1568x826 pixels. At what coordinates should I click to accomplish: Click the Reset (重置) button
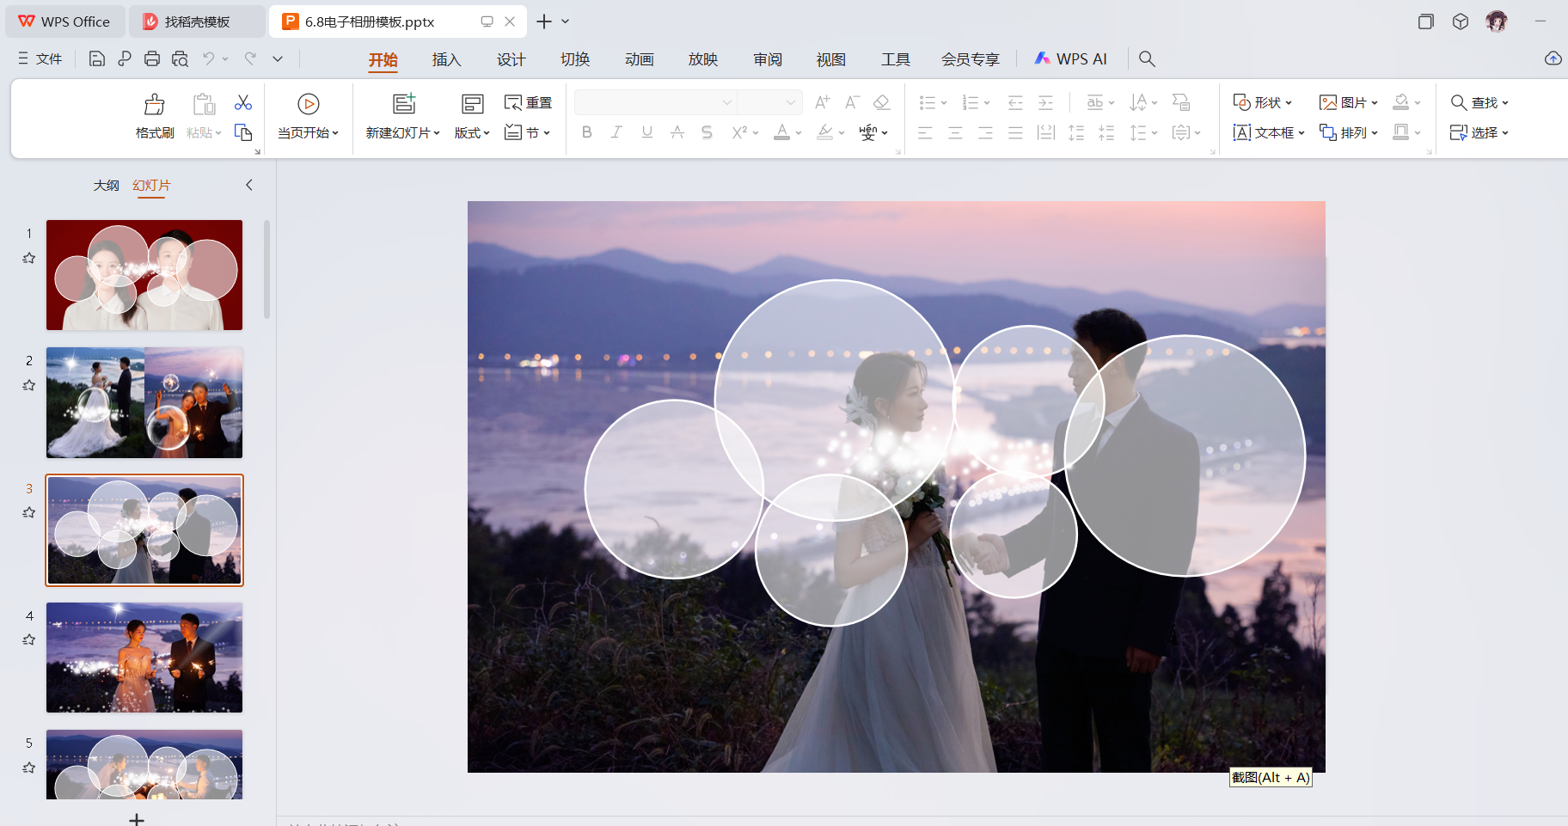click(528, 102)
